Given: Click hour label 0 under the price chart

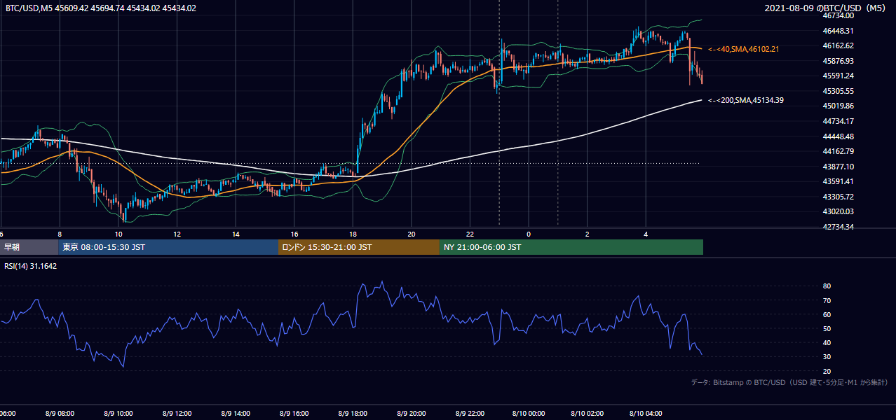Looking at the screenshot, I should (x=529, y=234).
